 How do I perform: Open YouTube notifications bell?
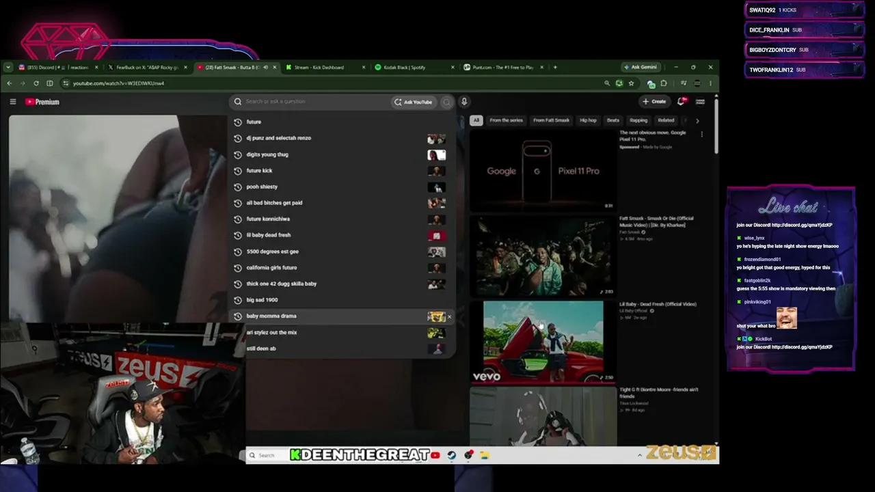point(681,101)
